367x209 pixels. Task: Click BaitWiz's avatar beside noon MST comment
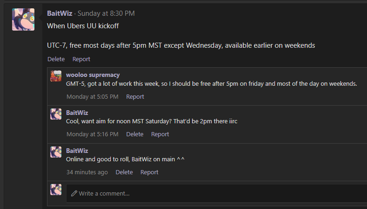coord(56,114)
